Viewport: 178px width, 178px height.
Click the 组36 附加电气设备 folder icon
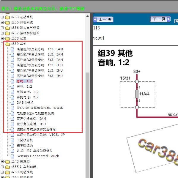(7, 28)
